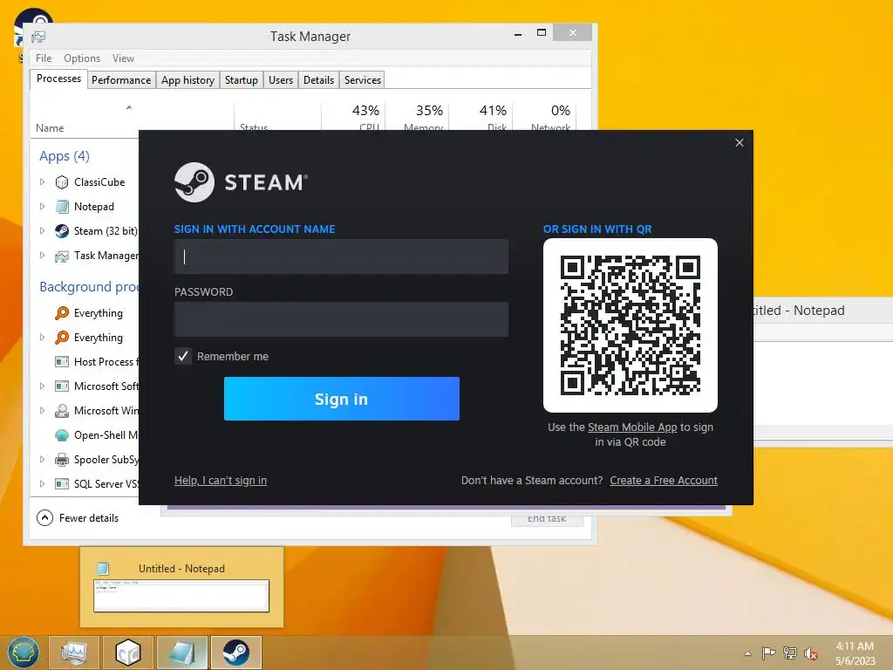Viewport: 893px width, 670px height.
Task: Switch to Task Manager from the taskbar
Action: pyautogui.click(x=74, y=653)
